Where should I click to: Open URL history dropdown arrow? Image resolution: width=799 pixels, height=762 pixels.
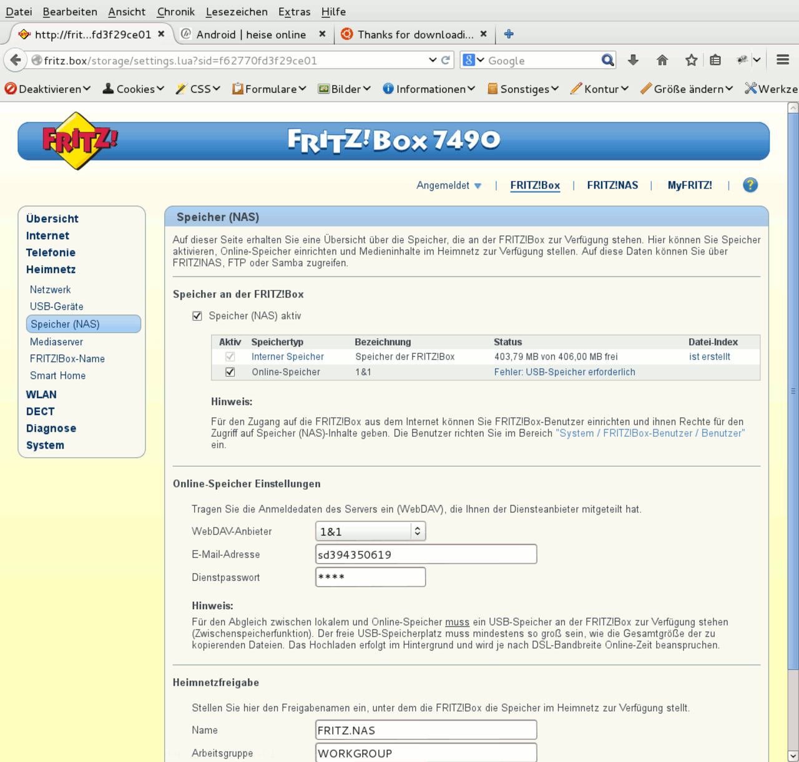(x=433, y=60)
